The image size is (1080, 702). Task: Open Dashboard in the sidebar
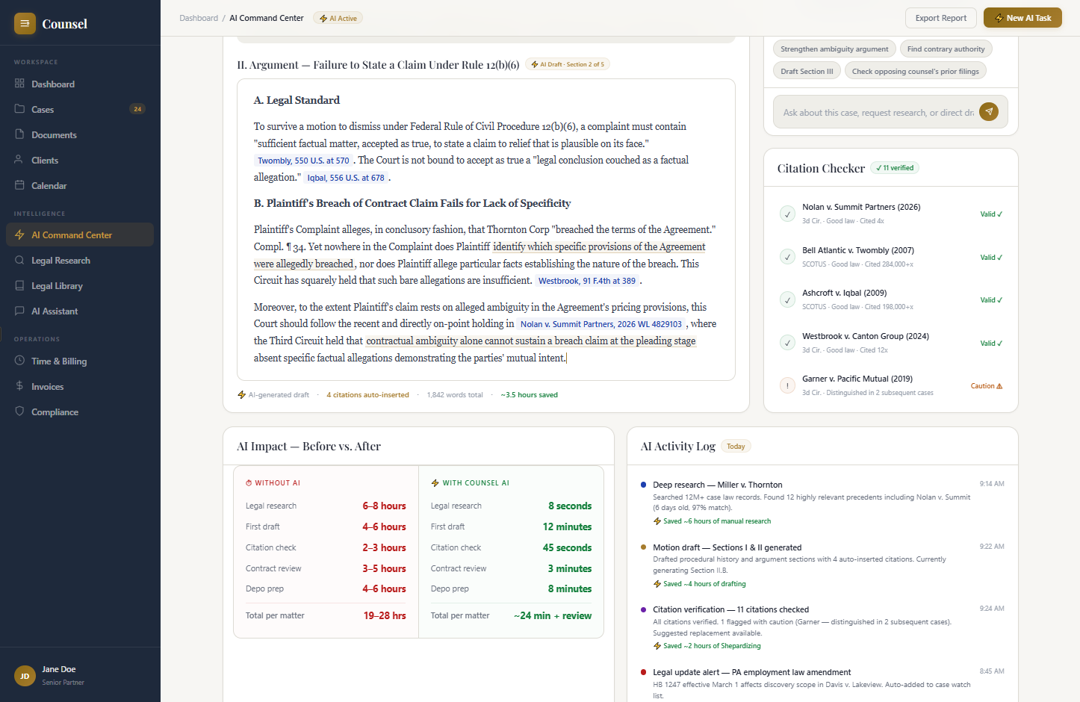click(80, 84)
